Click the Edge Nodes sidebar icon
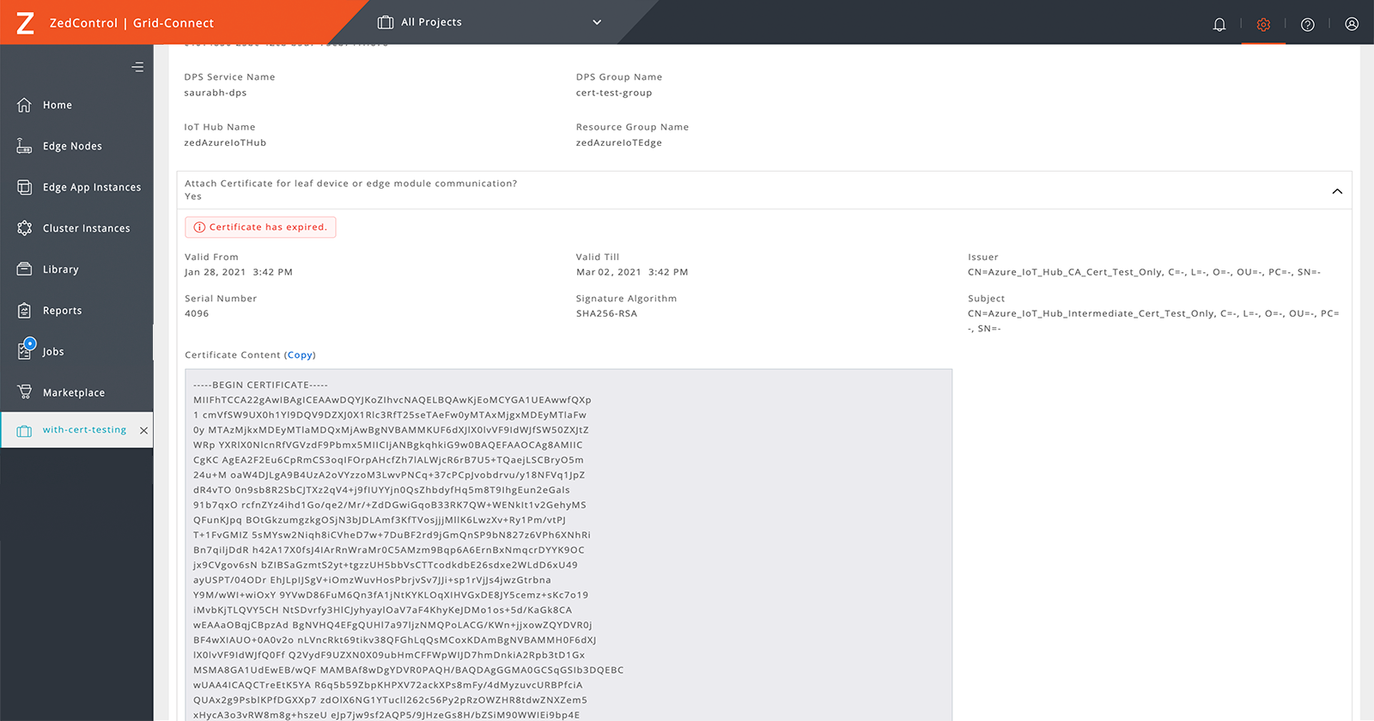Screen dimensions: 1374x721 point(24,146)
